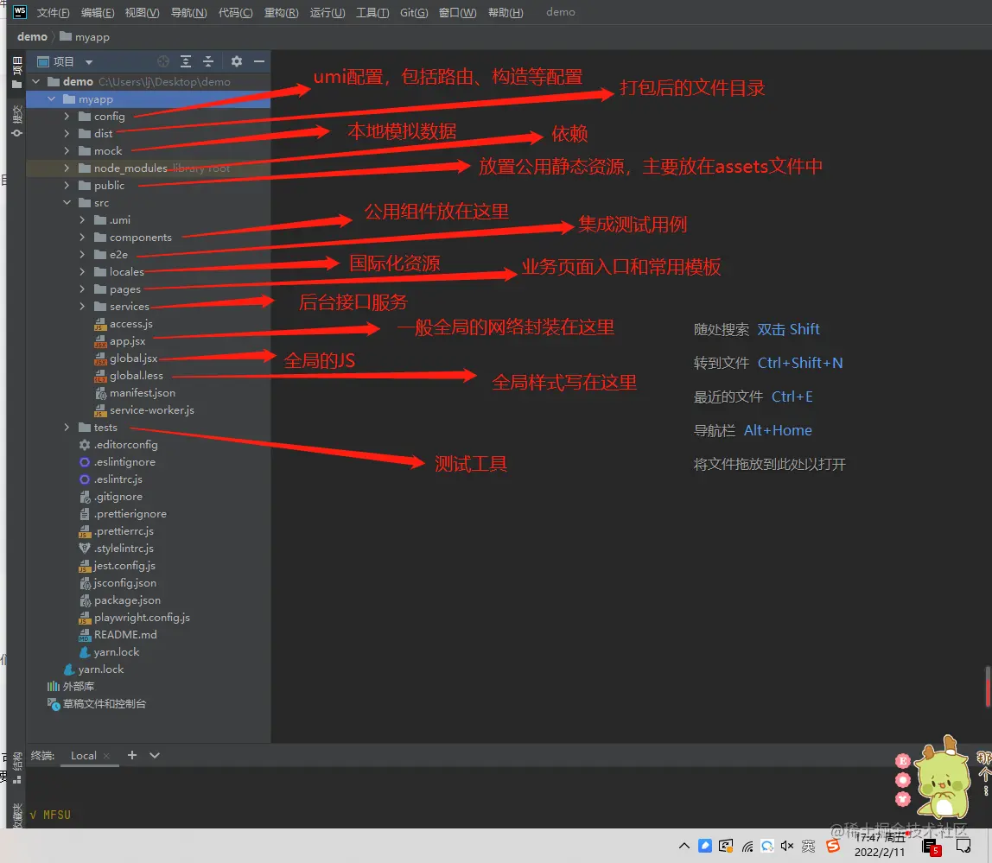The height and width of the screenshot is (863, 992).
Task: Open the Structure tool window sidebar button
Action: 17,769
